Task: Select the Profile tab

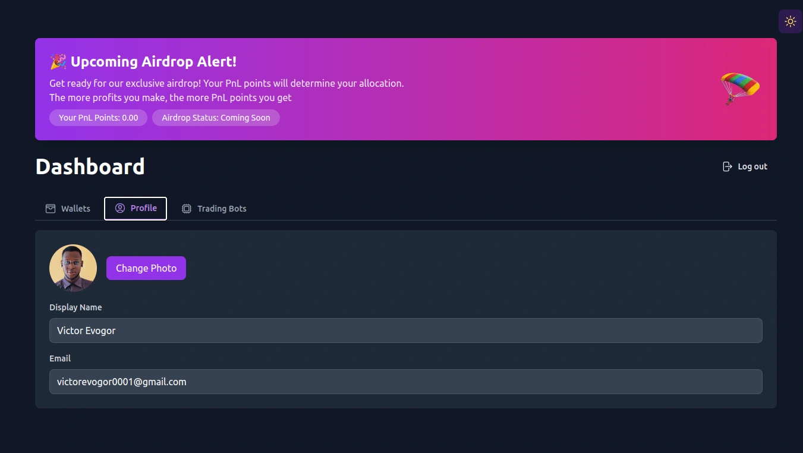Action: tap(136, 208)
